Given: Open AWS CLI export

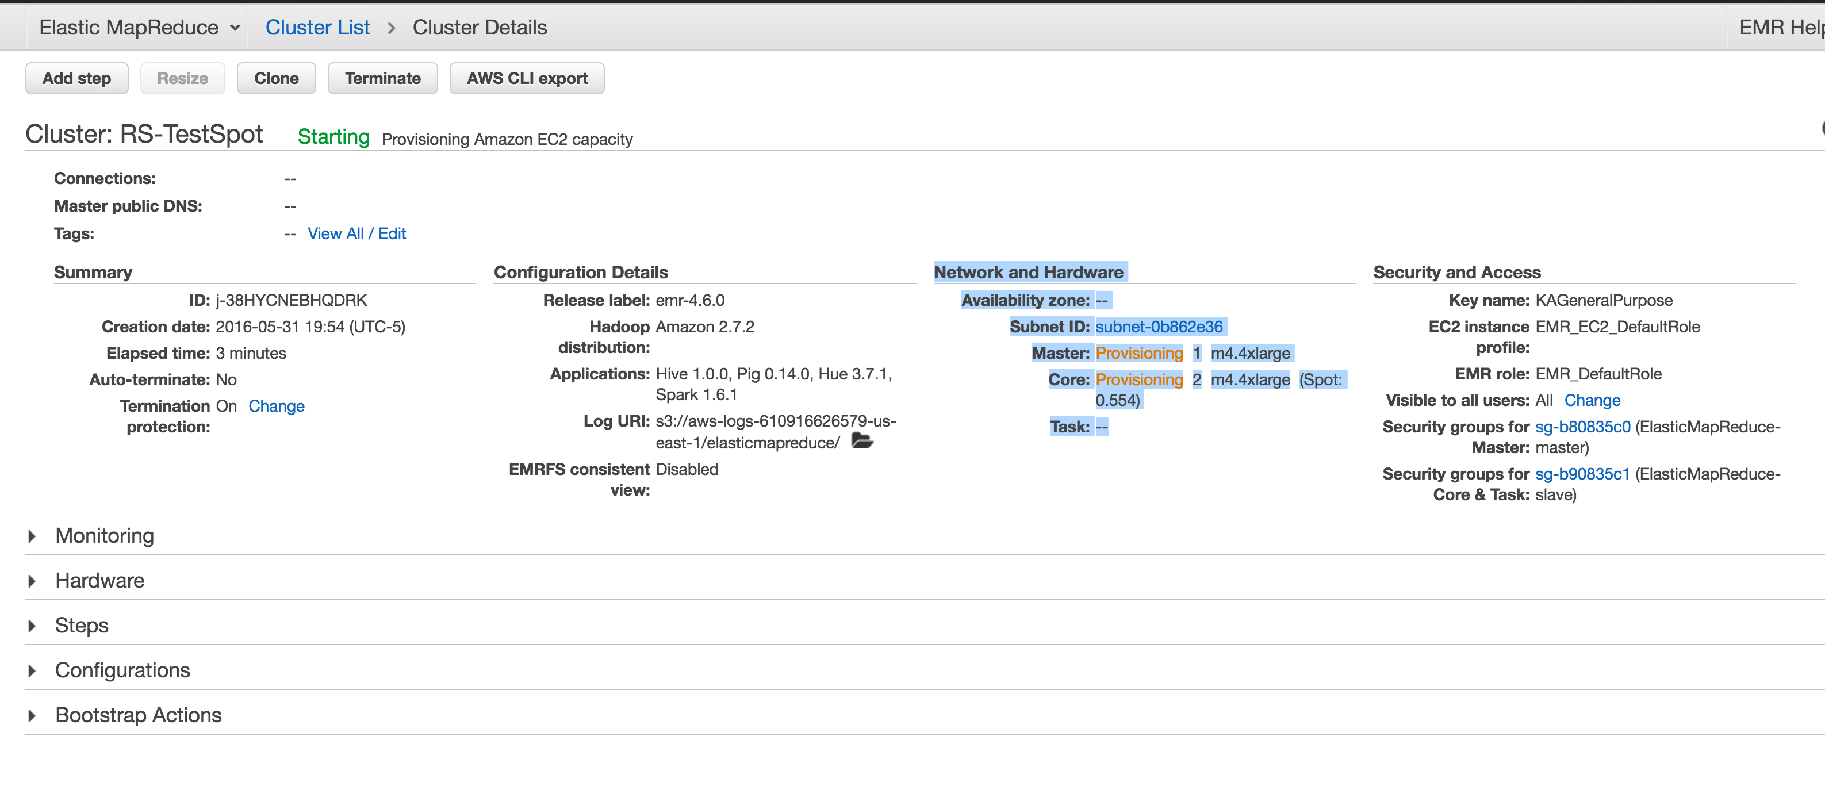Looking at the screenshot, I should point(527,78).
